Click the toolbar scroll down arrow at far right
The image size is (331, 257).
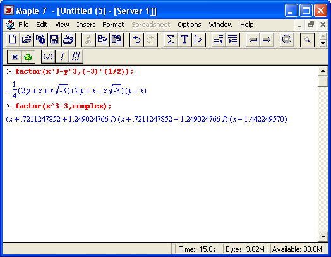pyautogui.click(x=323, y=43)
